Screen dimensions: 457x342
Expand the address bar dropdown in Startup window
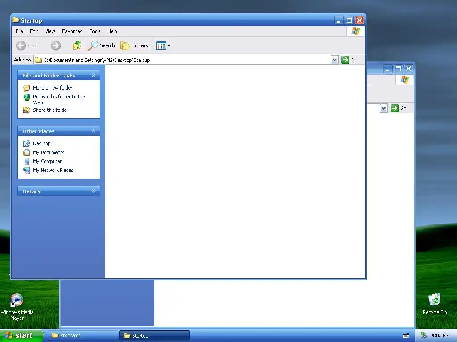pos(335,60)
